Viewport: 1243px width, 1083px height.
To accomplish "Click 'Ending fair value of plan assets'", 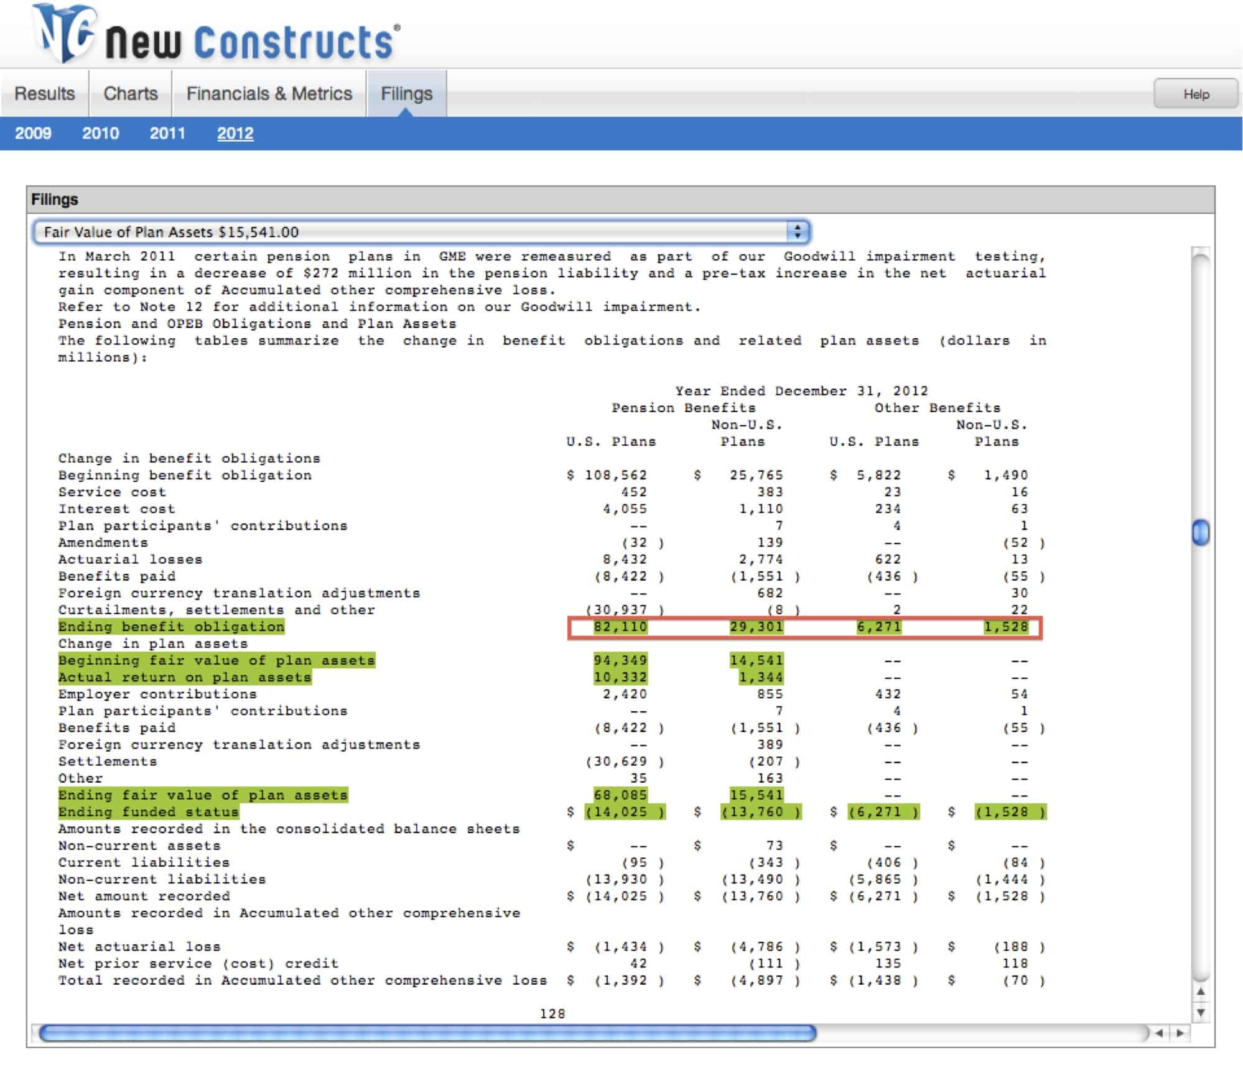I will pyautogui.click(x=203, y=795).
